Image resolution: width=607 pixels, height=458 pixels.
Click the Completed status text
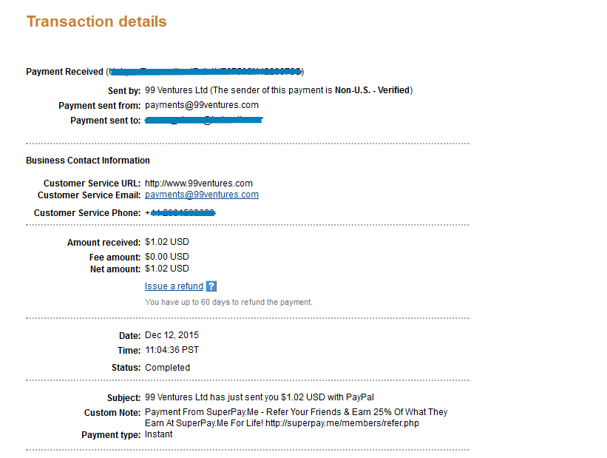[x=167, y=367]
